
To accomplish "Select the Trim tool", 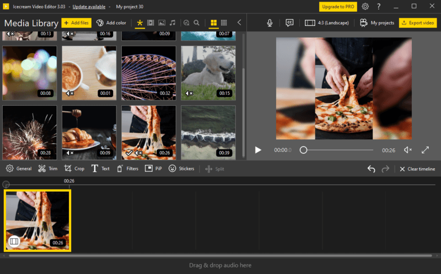I will click(x=48, y=169).
